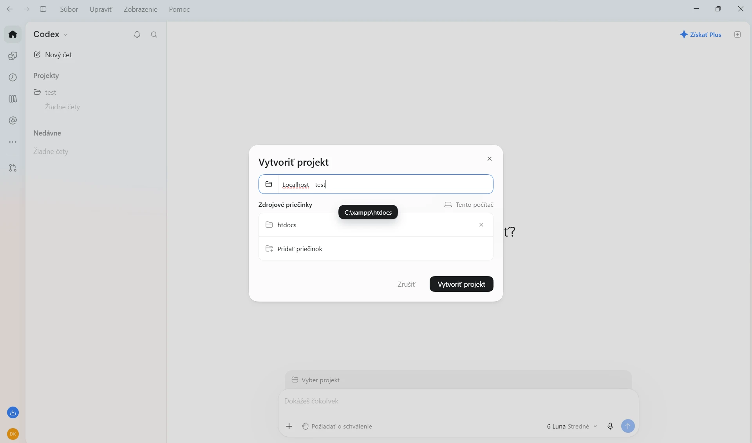The image size is (752, 443).
Task: Expand the Codex dropdown chevron
Action: tap(66, 35)
